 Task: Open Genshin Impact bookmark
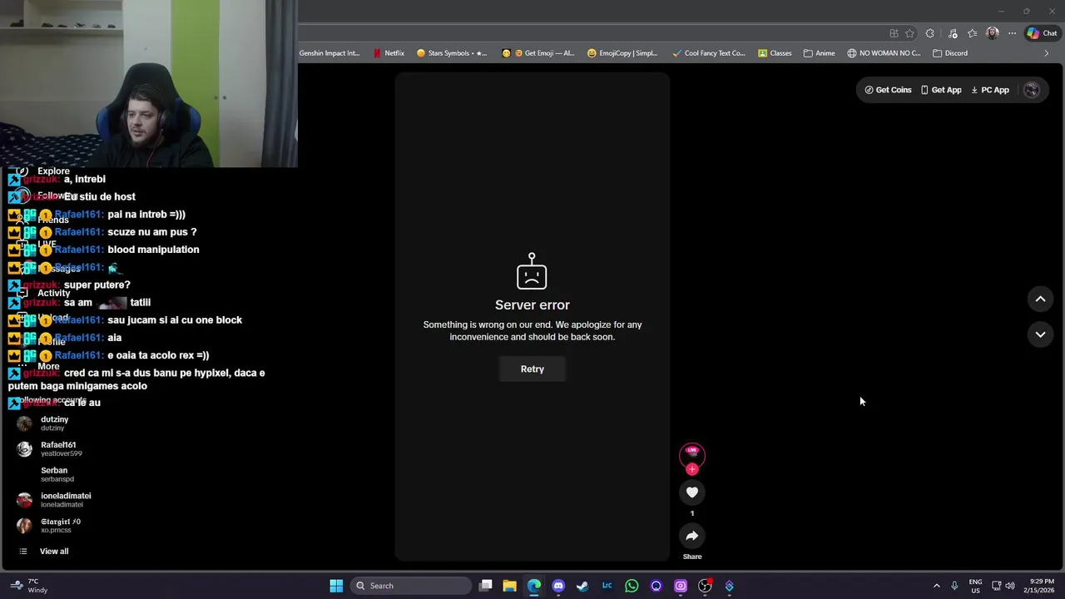coord(329,53)
